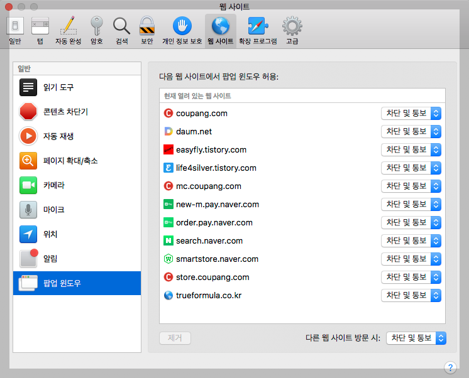
Task: Select the new-m.pay.naver.com row text
Action: pyautogui.click(x=218, y=205)
